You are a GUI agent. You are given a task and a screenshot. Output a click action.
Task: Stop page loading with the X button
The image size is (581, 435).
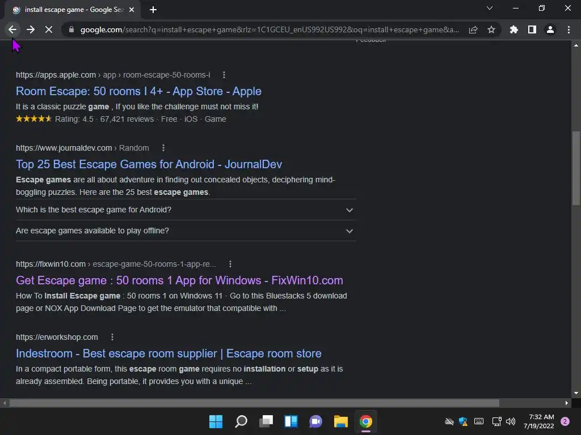(49, 29)
